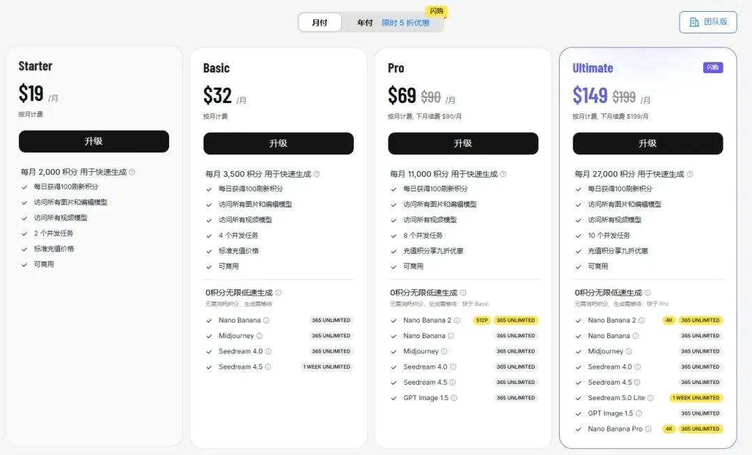Click the 512P badge on Pro
Screen dimensions: 752x455
482,321
